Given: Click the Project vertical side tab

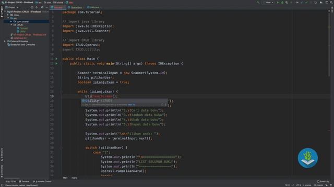Looking at the screenshot, I should click(x=2, y=12).
